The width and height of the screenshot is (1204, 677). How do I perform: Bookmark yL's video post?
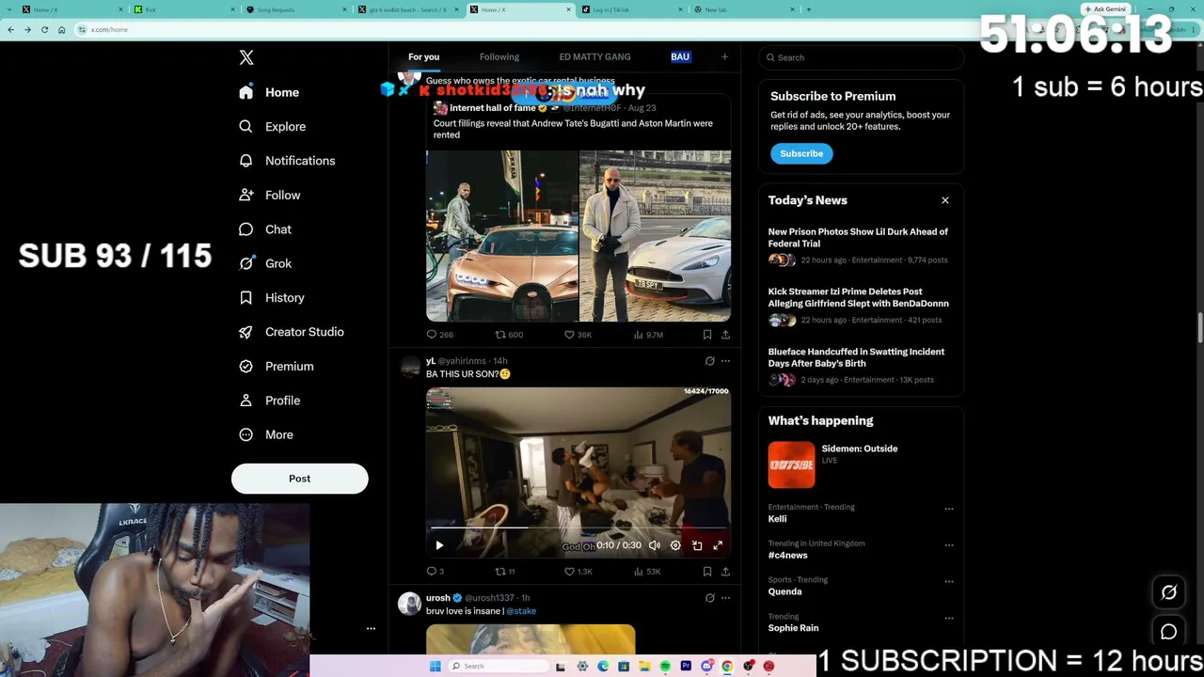click(707, 572)
